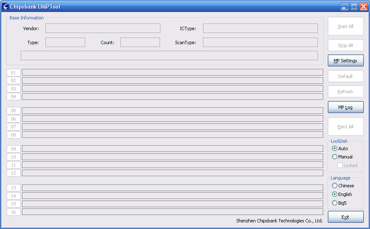Screen dimensions: 370x229
Task: Minimize the Chipsbank UMPTool window
Action: click(x=344, y=6)
